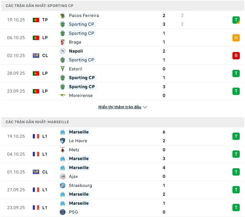Screen dimensions: 245x217
Task: Click the Sporting CP club crest
Action: [62, 24]
